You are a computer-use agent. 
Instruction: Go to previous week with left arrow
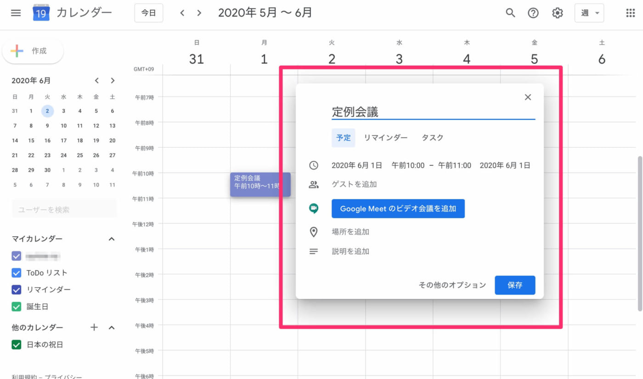tap(182, 13)
